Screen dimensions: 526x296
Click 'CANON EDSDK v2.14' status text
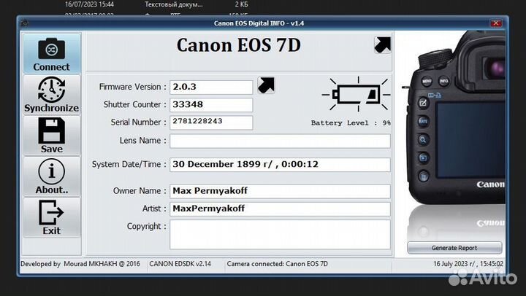180,264
